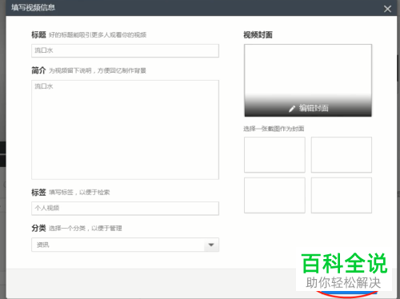Choose the top-left screenshot as cover
This screenshot has width=400, height=299.
click(x=274, y=155)
